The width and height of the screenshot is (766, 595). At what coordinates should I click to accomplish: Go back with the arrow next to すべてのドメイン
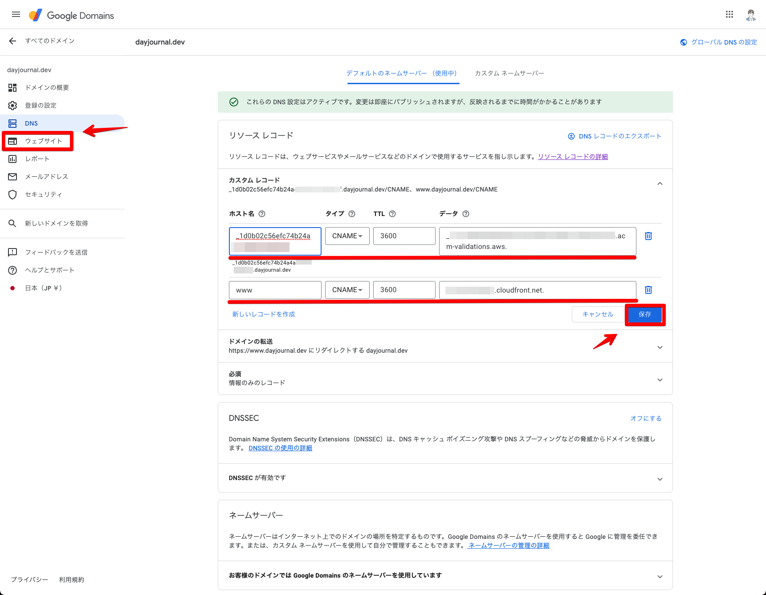click(12, 41)
